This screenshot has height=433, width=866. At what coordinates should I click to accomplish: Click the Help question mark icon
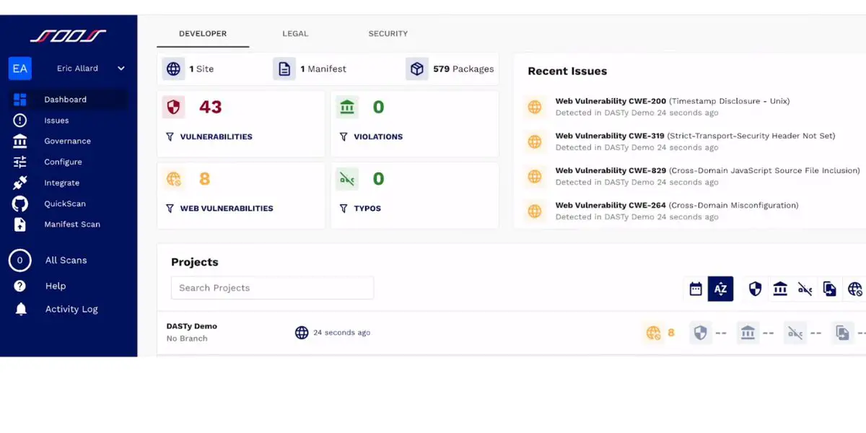pos(20,287)
